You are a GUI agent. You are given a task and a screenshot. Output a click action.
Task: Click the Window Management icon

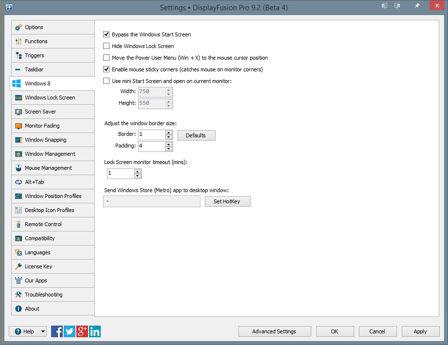click(x=18, y=154)
